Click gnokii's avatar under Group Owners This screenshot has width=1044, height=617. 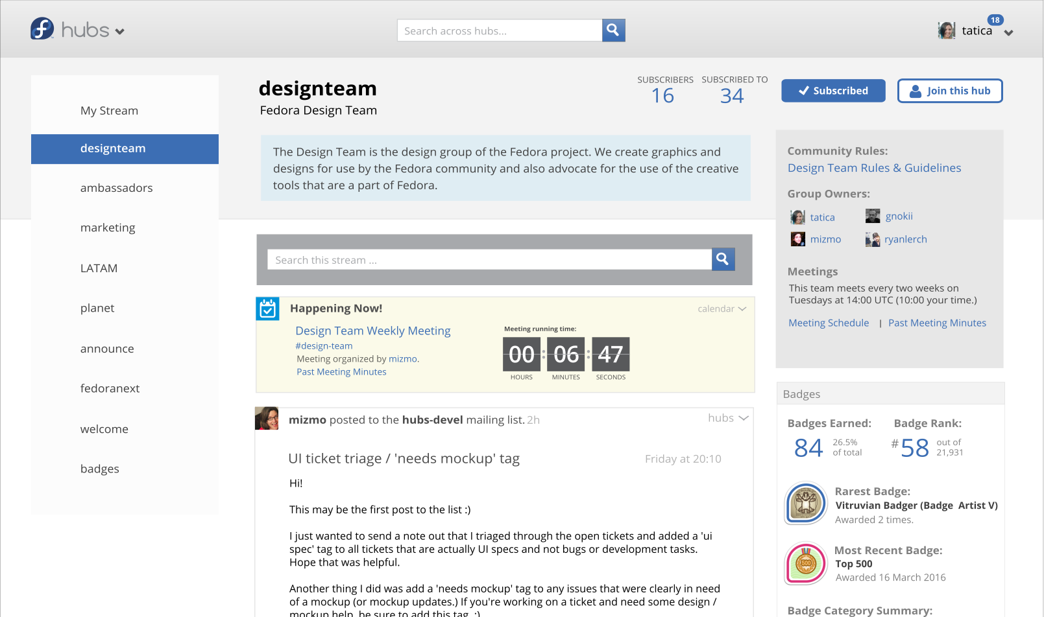[873, 216]
